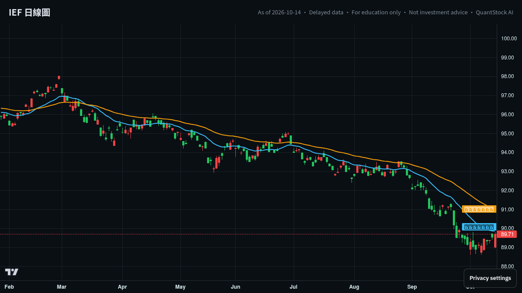This screenshot has width=522, height=293.
Task: Select the Feb label on time axis
Action: (9, 287)
